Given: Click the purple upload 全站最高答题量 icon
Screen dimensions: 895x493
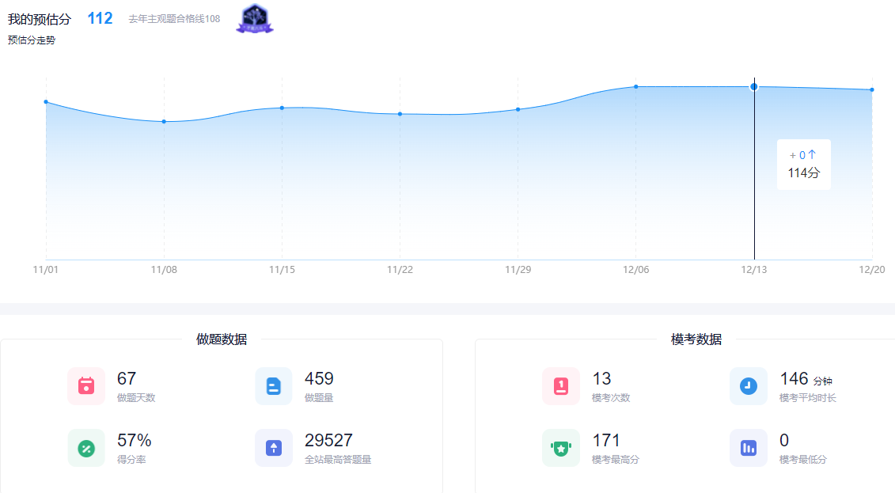Looking at the screenshot, I should point(274,448).
